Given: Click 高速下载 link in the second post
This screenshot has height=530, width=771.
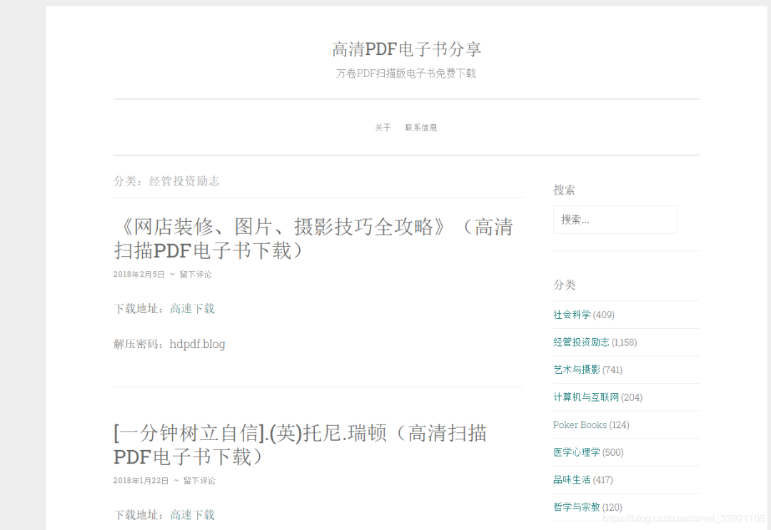Looking at the screenshot, I should pos(192,515).
